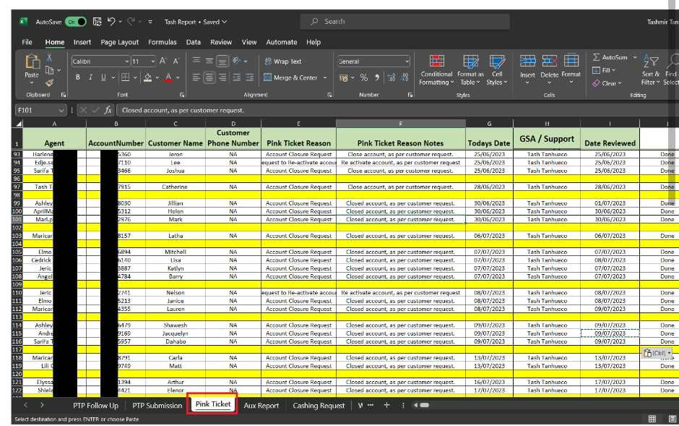This screenshot has width=679, height=426.
Task: Click the Cut scissors icon
Action: point(49,58)
